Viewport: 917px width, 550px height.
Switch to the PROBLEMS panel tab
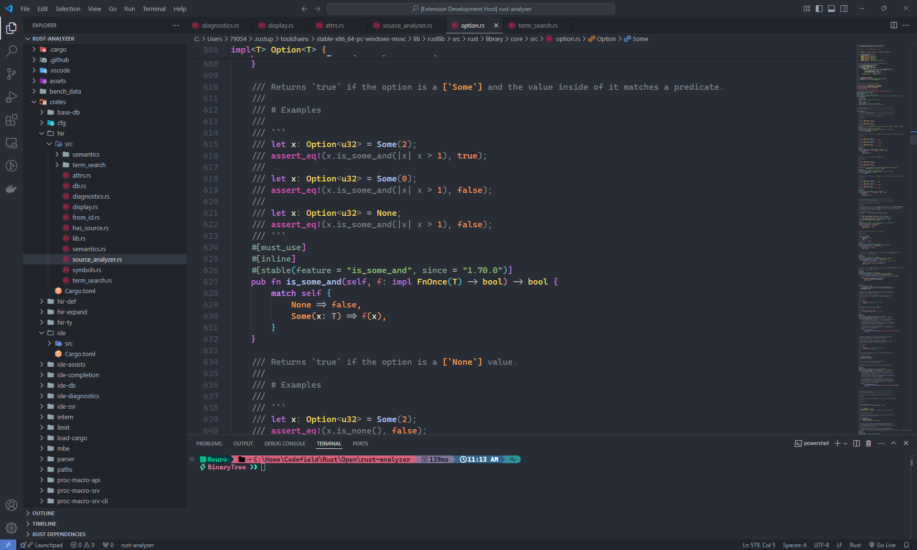(x=209, y=444)
